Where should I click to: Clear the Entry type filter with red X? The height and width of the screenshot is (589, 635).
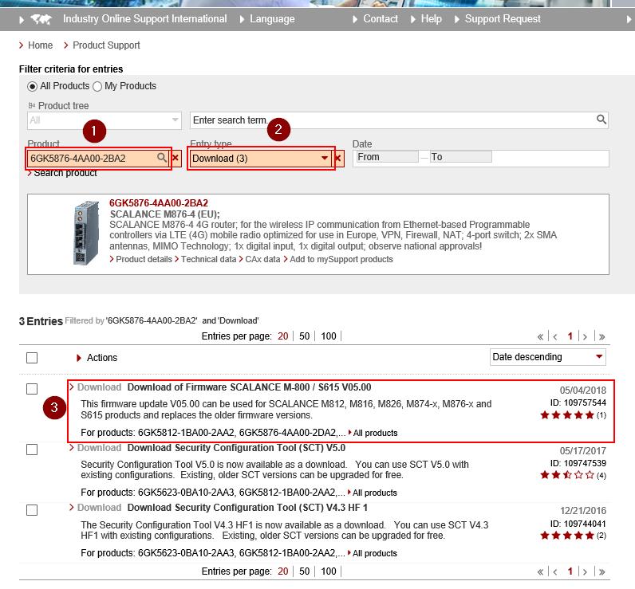point(337,158)
